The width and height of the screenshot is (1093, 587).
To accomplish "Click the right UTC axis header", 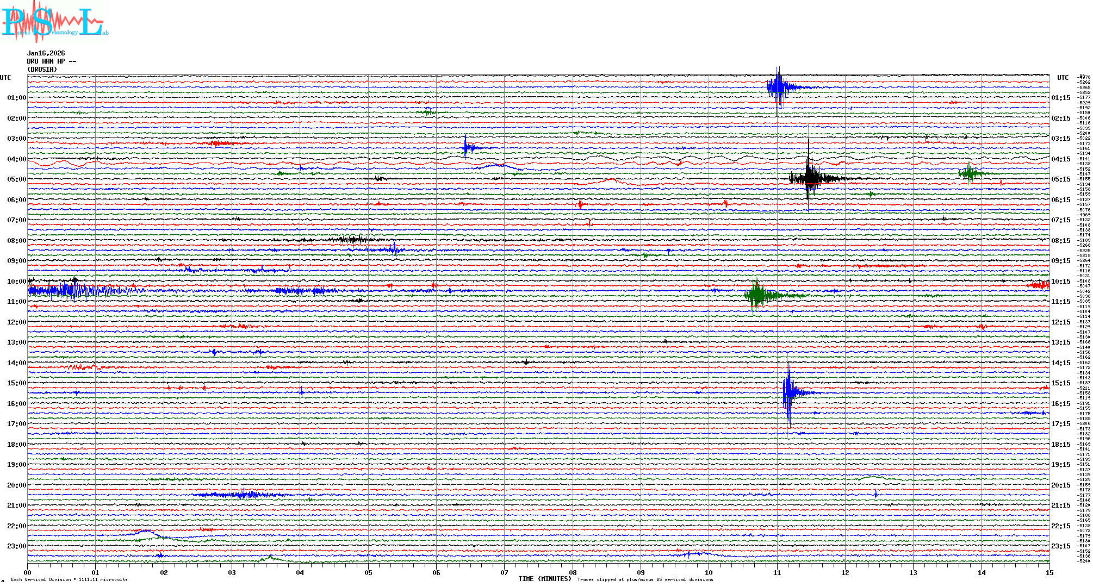I will tap(1063, 78).
